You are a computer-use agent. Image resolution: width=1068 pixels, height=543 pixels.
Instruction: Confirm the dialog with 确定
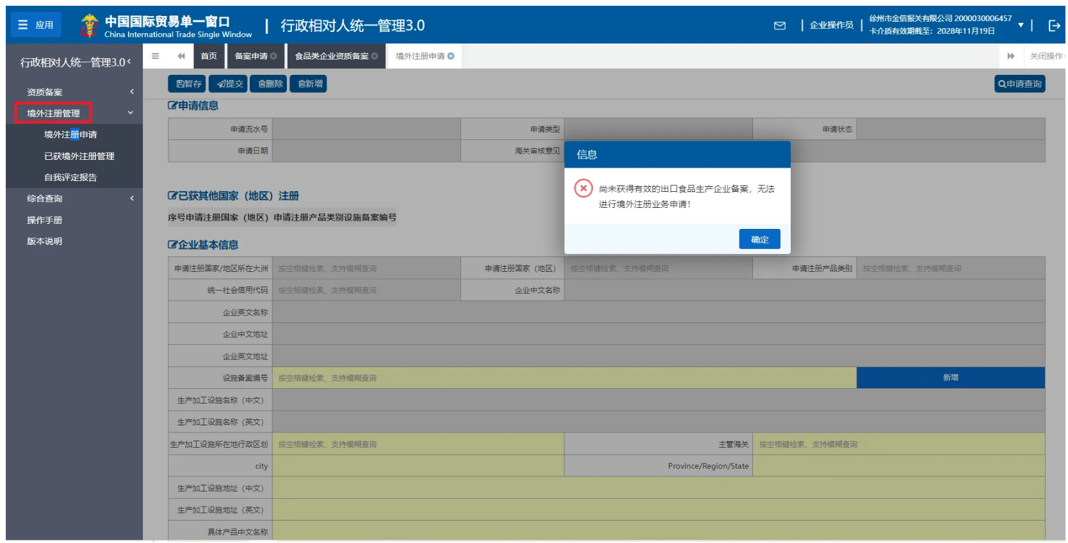(759, 239)
